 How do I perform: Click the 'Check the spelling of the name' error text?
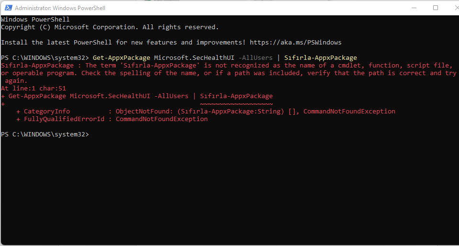(139, 73)
